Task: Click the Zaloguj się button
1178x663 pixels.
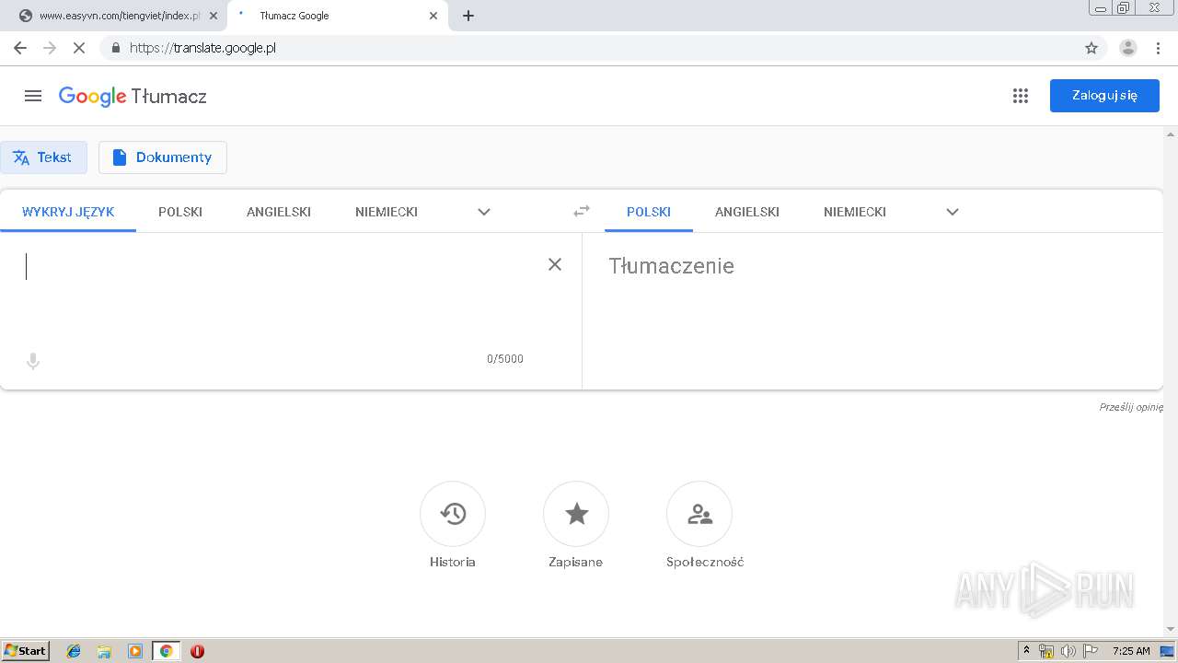Action: point(1104,96)
